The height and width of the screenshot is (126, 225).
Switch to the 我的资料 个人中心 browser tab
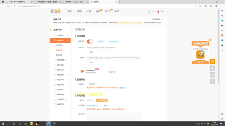pos(75,2)
